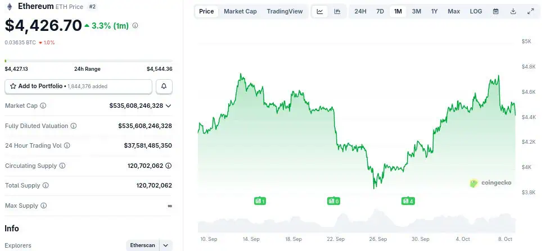The width and height of the screenshot is (542, 251).
Task: Select the 24H time range
Action: [360, 11]
